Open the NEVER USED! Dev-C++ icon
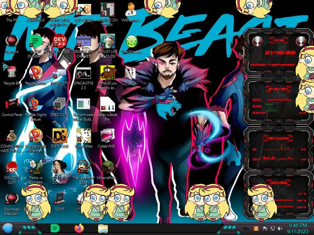Image resolution: width=314 pixels, height=235 pixels. tap(60, 41)
